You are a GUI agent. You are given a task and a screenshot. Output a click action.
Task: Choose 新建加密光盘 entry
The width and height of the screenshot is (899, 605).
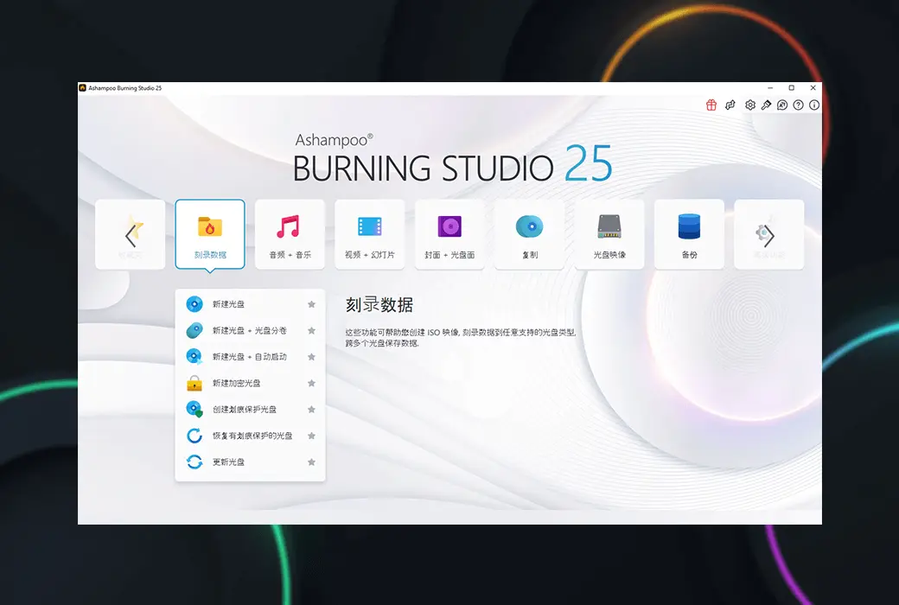(250, 383)
